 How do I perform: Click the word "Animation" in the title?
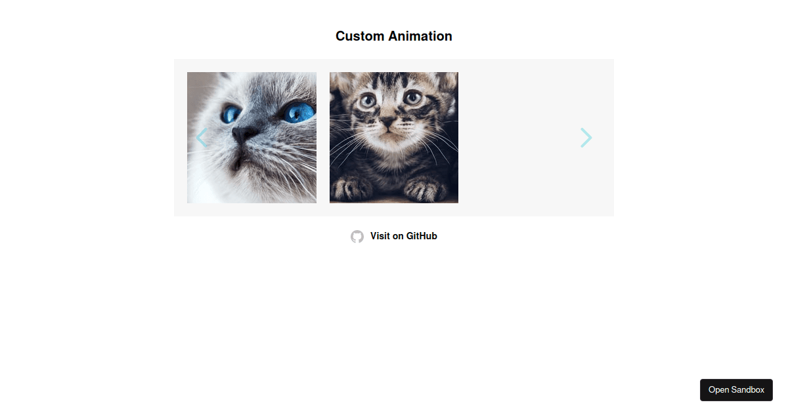point(420,36)
